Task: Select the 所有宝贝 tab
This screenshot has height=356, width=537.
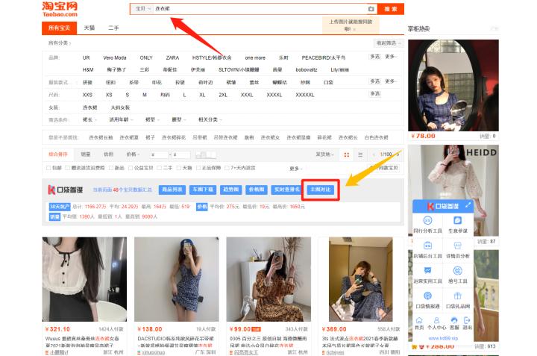Action: pyautogui.click(x=59, y=28)
